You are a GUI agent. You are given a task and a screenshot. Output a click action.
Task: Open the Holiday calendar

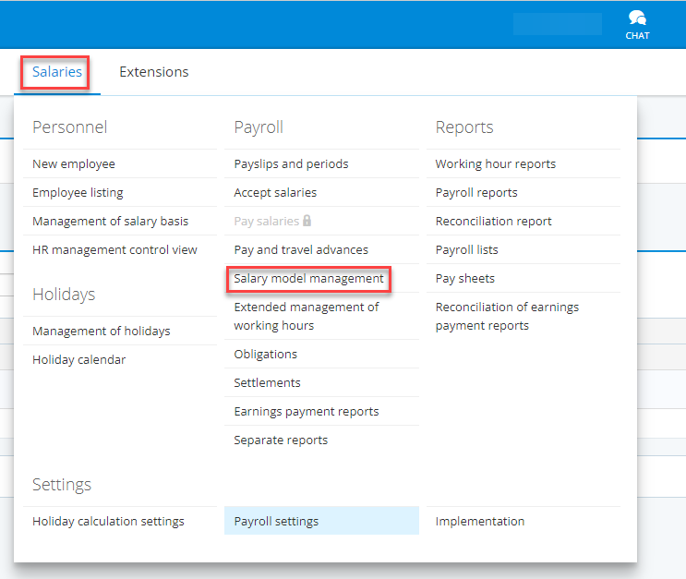tap(79, 360)
